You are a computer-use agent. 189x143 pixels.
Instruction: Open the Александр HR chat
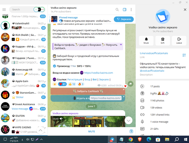[24, 72]
